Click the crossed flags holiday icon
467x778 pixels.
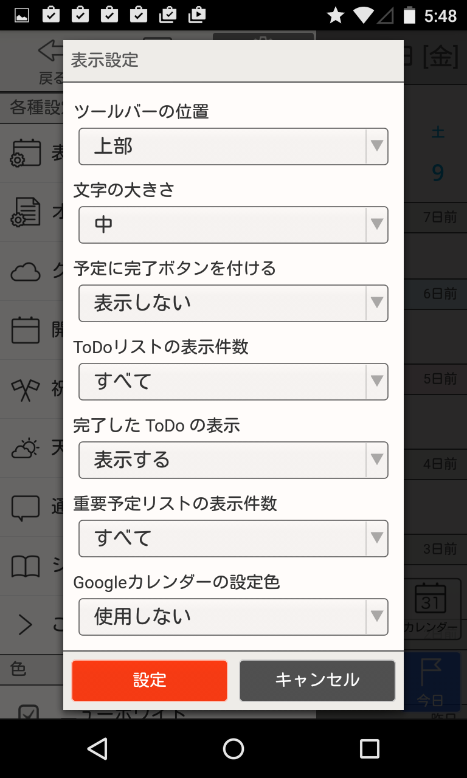coord(26,389)
